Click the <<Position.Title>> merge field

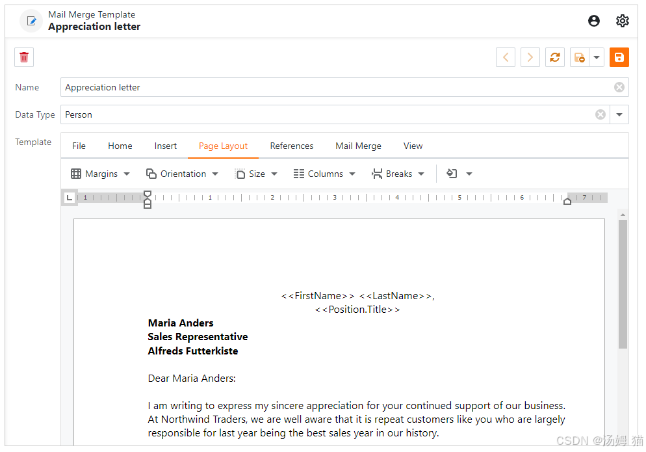(x=357, y=310)
